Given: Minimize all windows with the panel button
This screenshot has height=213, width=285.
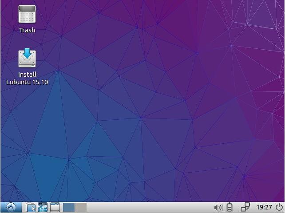Looking at the screenshot, I should pyautogui.click(x=55, y=207).
